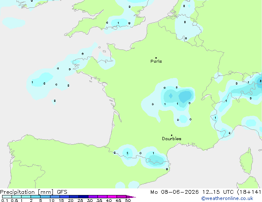Pick the legend swatch between 0.1 and 0.5
This screenshot has height=202, width=262.
[x=7, y=197]
